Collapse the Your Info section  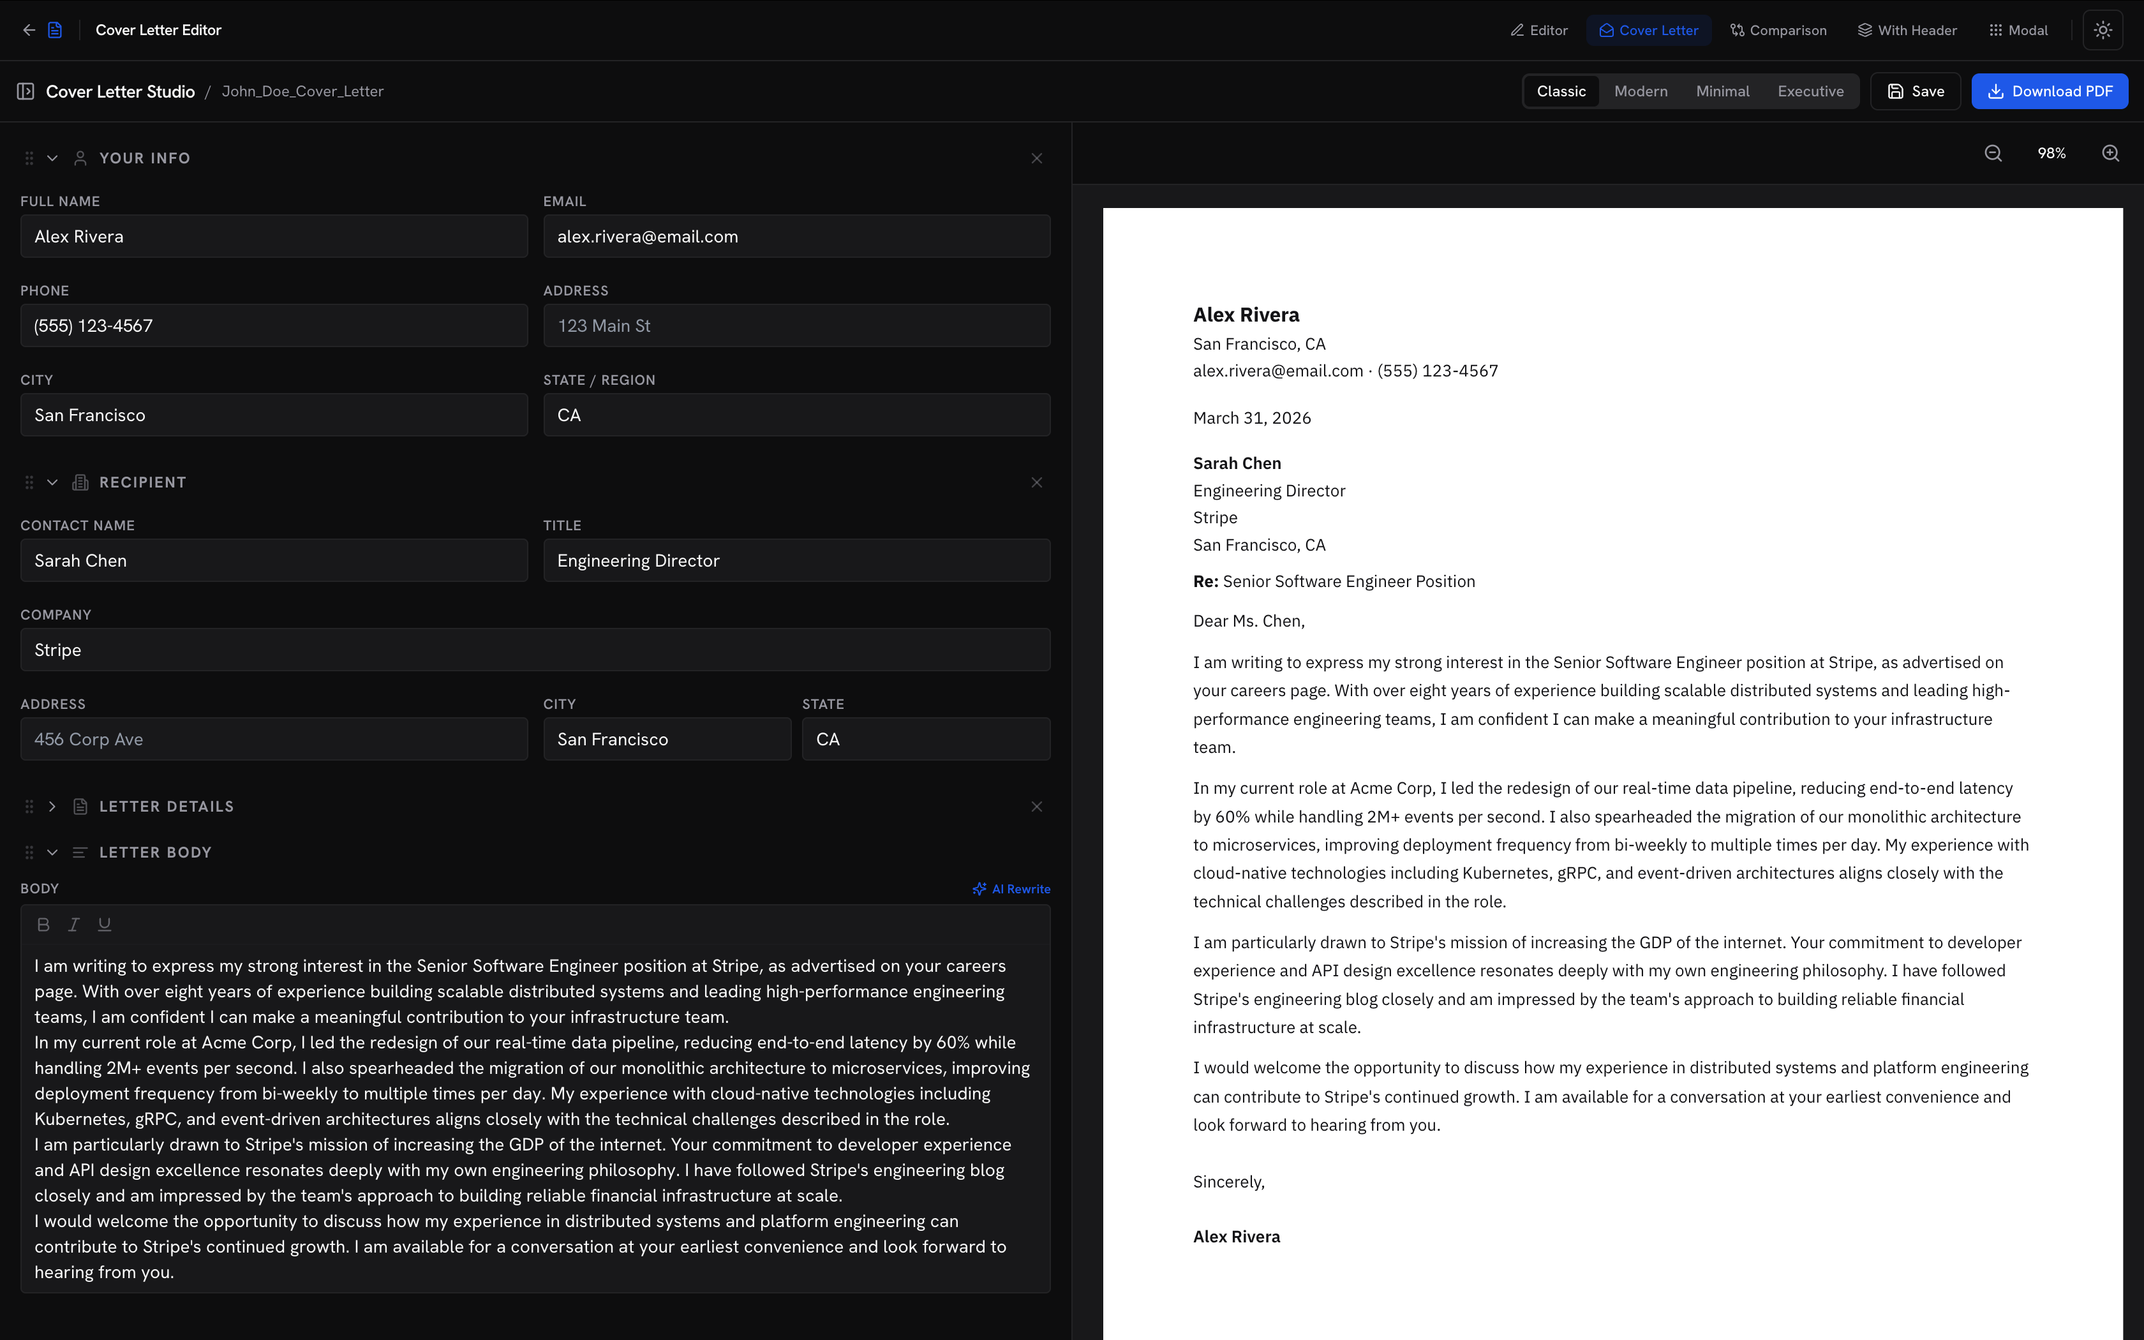(52, 158)
